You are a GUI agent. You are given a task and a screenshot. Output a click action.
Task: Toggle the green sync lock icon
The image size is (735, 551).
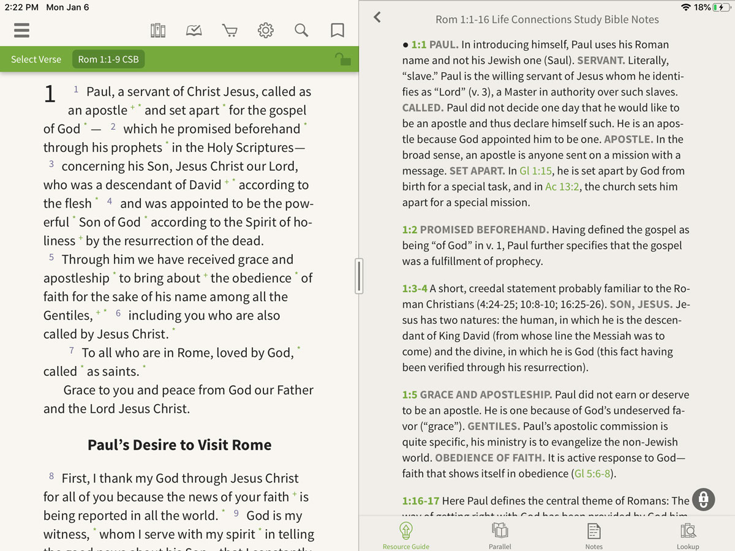[x=342, y=59]
